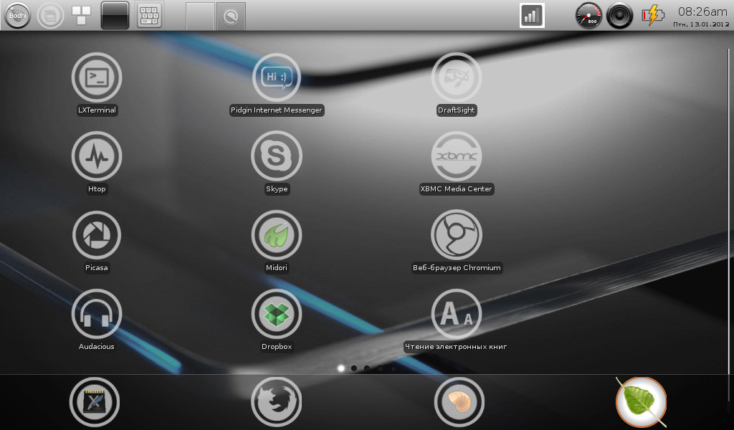Launch Firefox from the bottom dock

click(x=276, y=402)
